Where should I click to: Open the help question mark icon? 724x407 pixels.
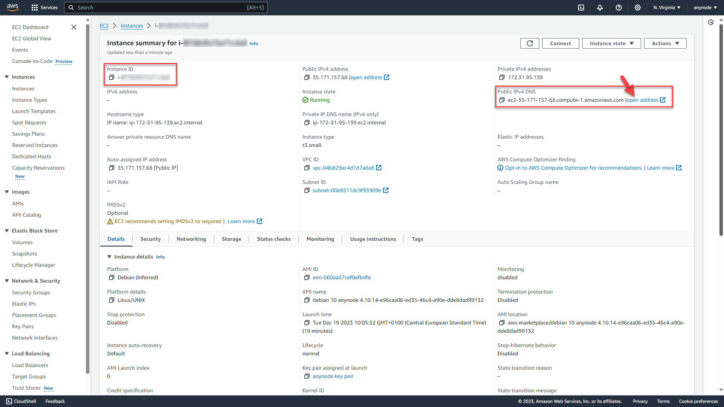coord(619,8)
